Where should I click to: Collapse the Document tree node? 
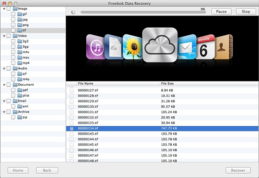[x=4, y=85]
